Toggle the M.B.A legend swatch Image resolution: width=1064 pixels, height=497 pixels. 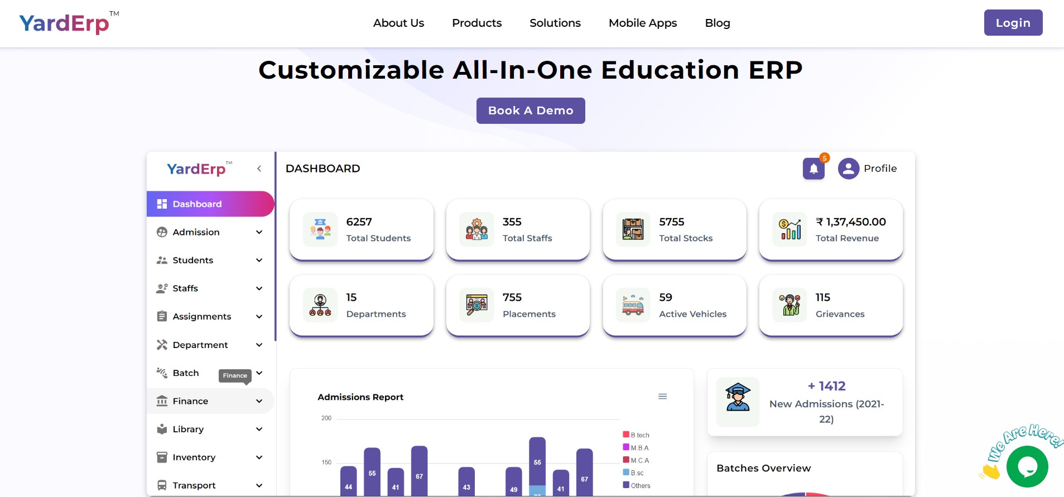tap(626, 447)
